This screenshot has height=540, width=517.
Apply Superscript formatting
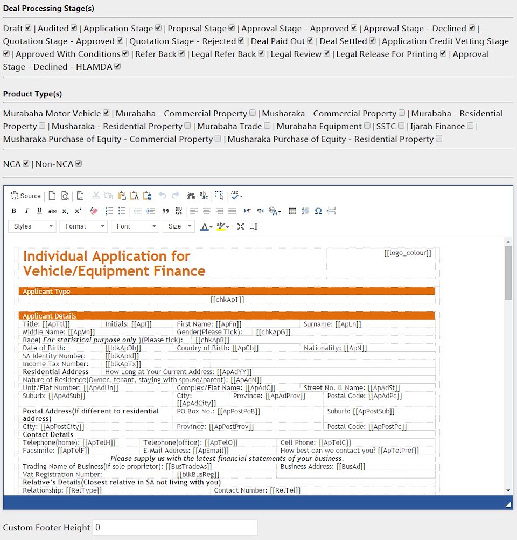[x=78, y=211]
